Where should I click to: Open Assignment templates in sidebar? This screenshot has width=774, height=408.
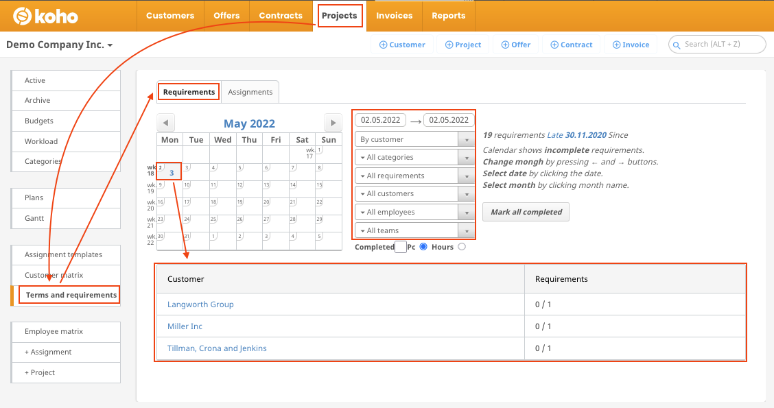point(66,254)
